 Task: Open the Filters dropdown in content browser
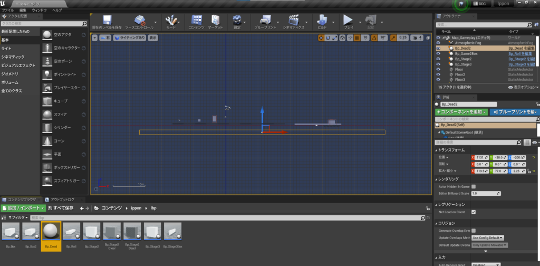pyautogui.click(x=17, y=217)
